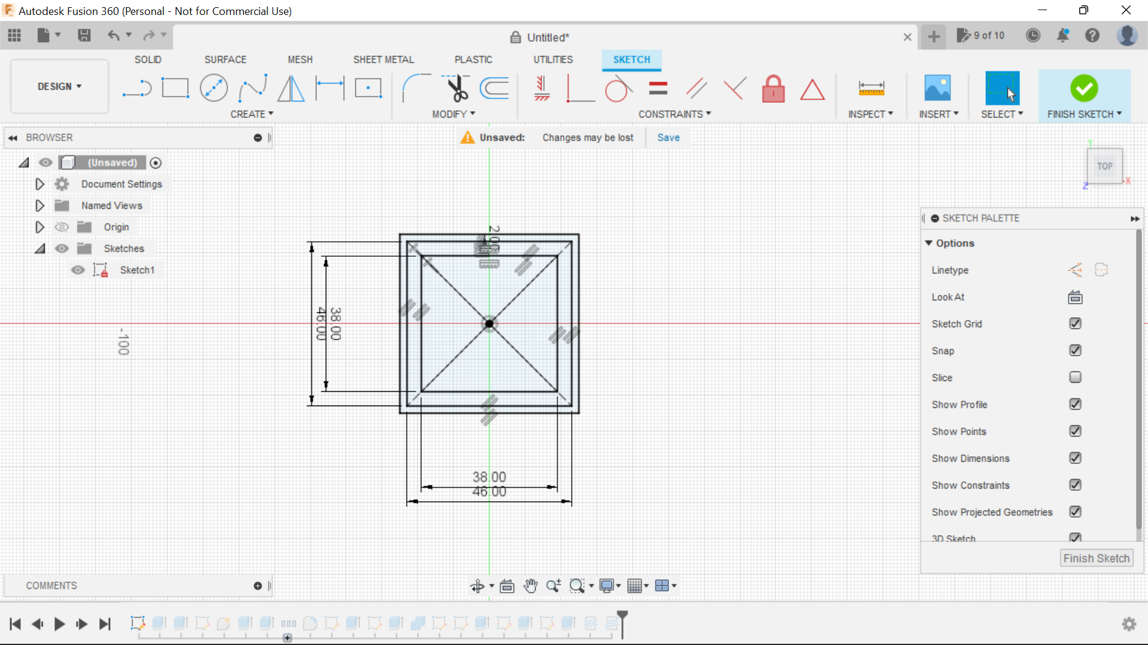Collapse the Sketches folder node

39,248
